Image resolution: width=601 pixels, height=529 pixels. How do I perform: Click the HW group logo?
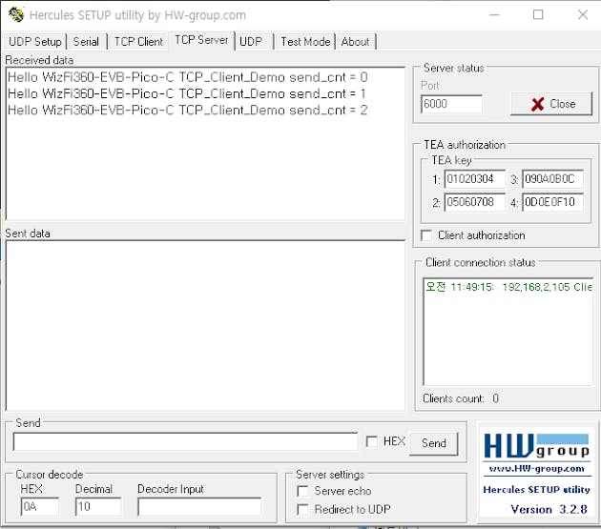click(x=536, y=446)
